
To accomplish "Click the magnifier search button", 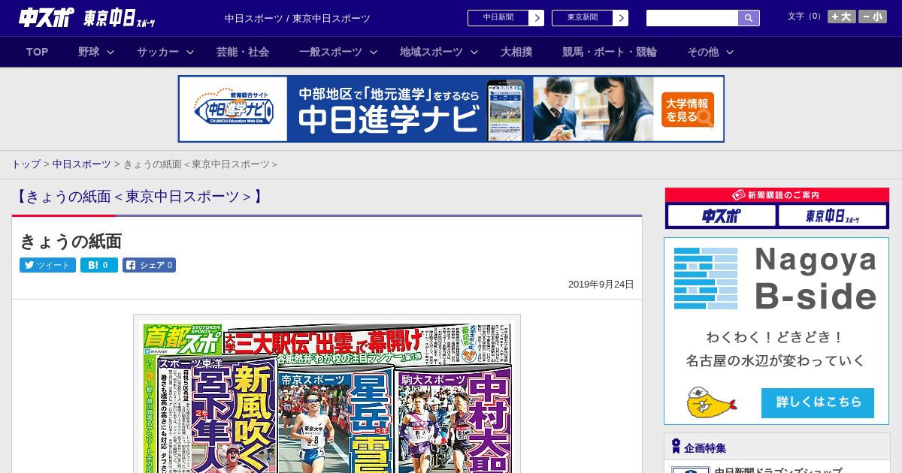I will (749, 18).
